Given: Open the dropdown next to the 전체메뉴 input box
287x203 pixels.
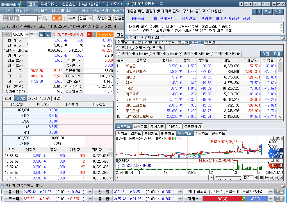Looking at the screenshot, I should coord(40,18).
